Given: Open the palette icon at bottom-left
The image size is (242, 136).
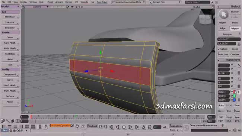Looking at the screenshot, I should (13, 121).
